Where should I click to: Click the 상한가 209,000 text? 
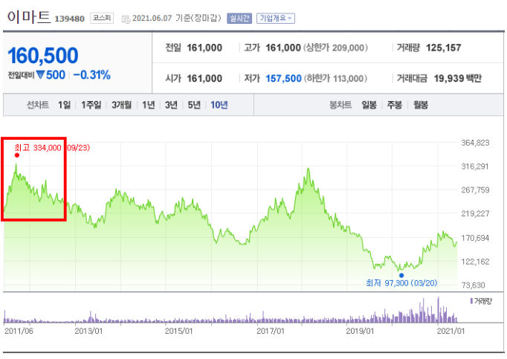tap(335, 48)
